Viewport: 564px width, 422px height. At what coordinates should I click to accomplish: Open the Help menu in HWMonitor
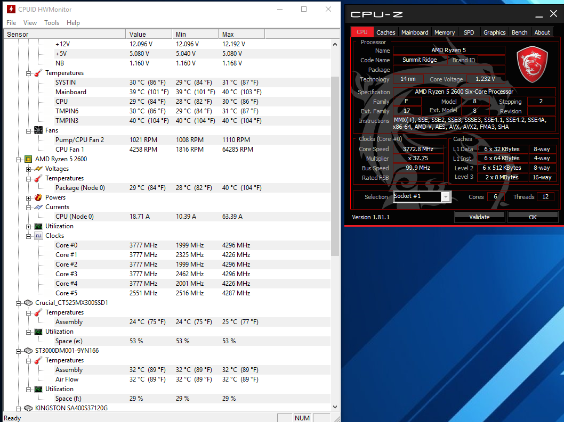coord(73,23)
